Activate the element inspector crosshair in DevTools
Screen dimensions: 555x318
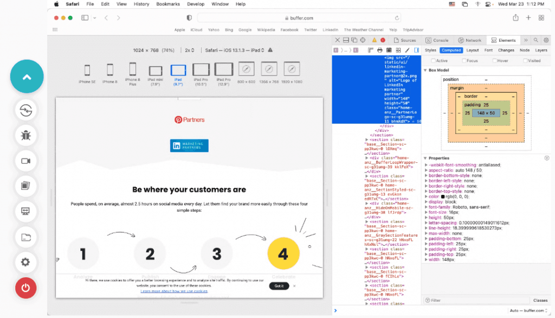[x=364, y=40]
